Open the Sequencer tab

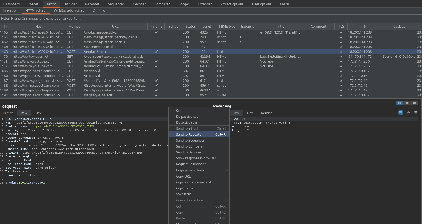click(116, 4)
